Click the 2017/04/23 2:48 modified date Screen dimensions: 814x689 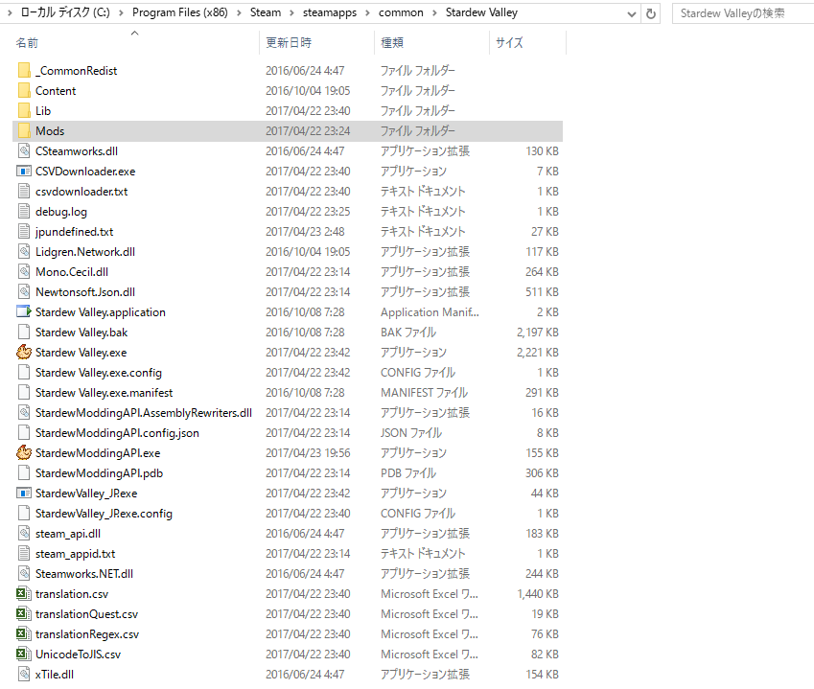coord(305,232)
